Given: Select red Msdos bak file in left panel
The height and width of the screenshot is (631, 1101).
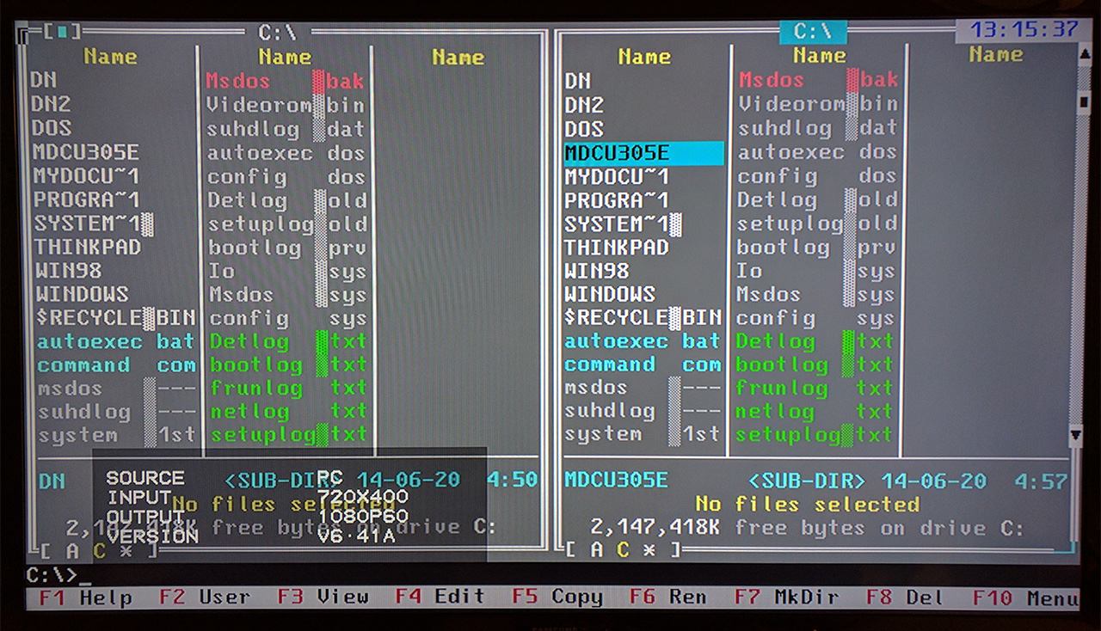Looking at the screenshot, I should click(x=286, y=82).
